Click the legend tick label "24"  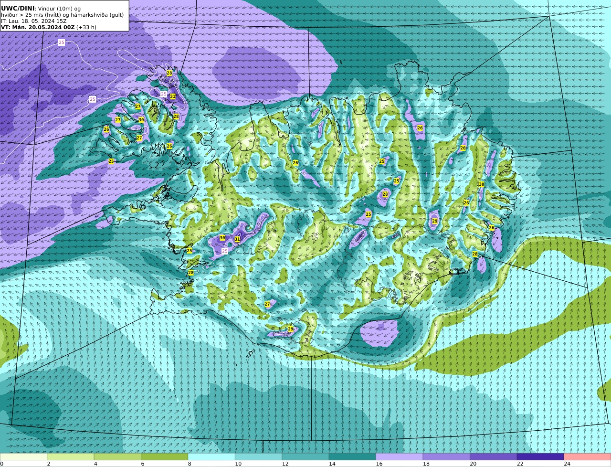(x=567, y=464)
